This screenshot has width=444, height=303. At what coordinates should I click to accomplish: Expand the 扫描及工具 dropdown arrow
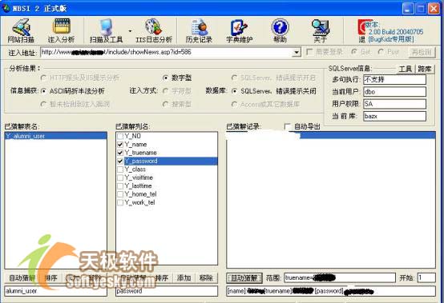click(x=130, y=31)
